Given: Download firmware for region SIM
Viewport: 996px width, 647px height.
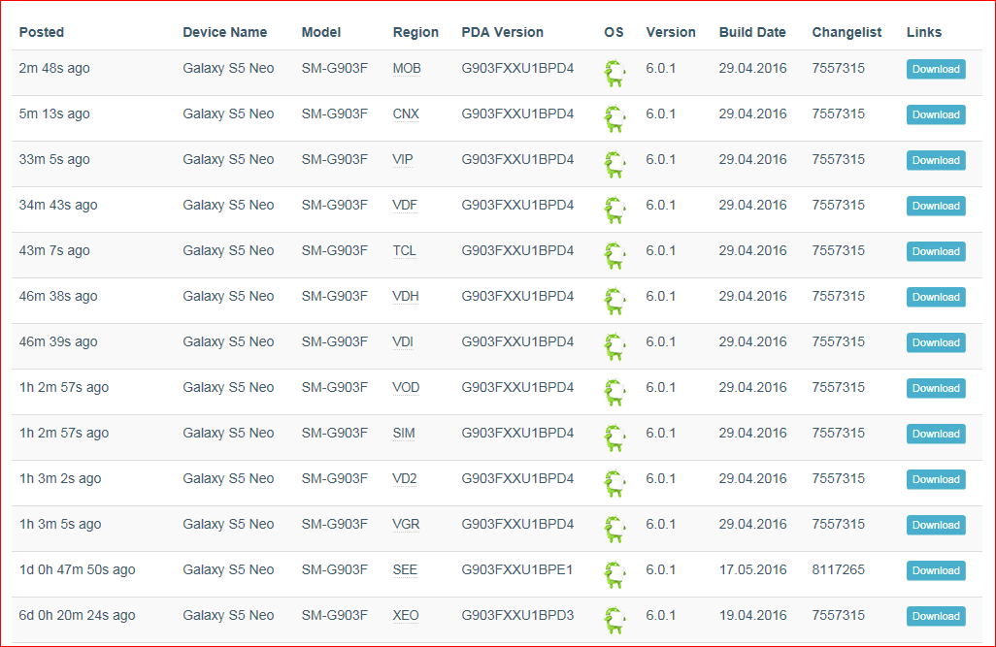Looking at the screenshot, I should click(936, 435).
